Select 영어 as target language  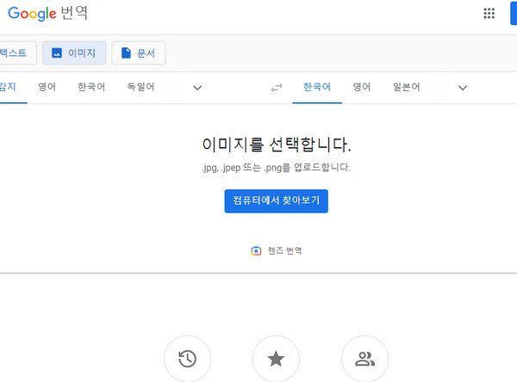362,87
